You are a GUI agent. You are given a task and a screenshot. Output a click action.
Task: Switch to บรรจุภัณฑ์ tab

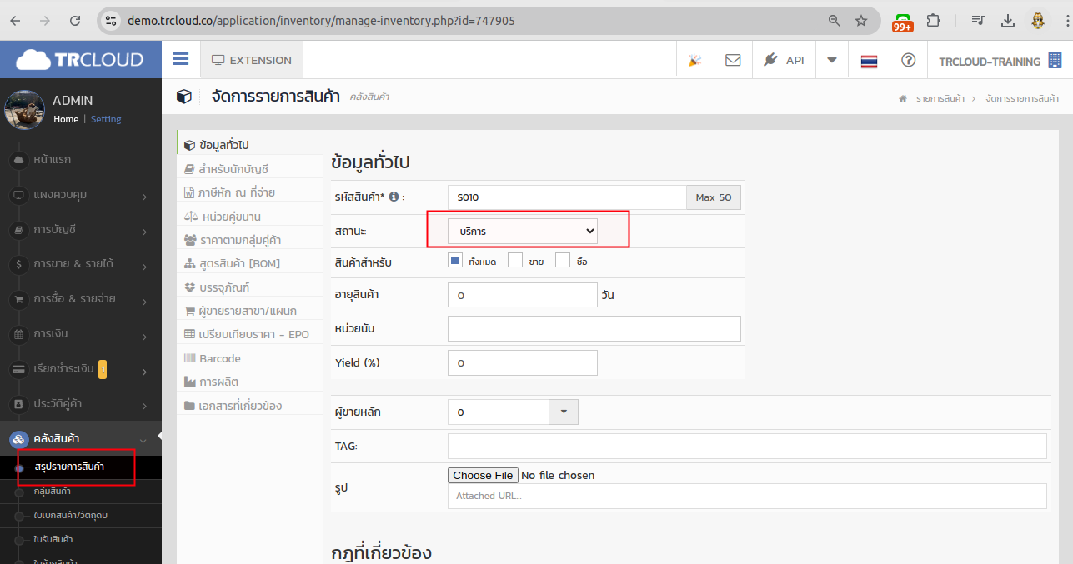point(250,287)
